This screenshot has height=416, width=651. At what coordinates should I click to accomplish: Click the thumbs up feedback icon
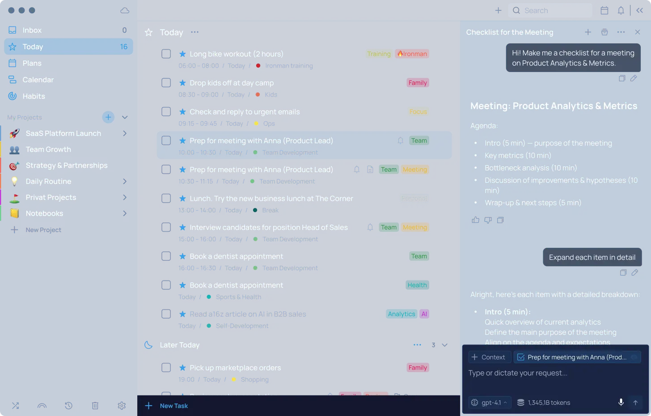click(475, 220)
